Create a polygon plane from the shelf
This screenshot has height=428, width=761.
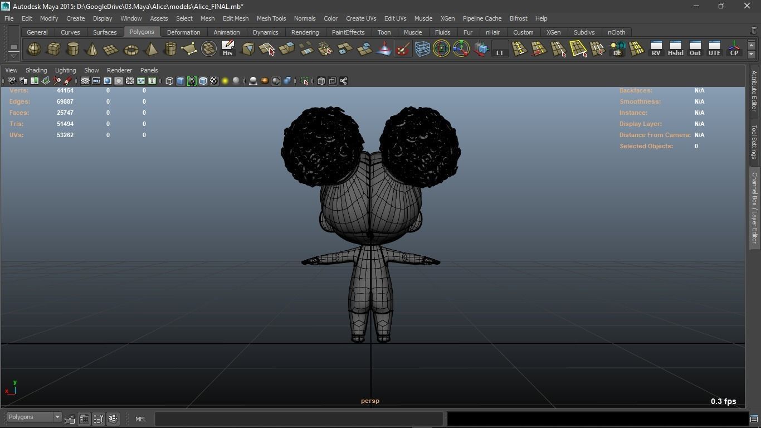pyautogui.click(x=111, y=49)
